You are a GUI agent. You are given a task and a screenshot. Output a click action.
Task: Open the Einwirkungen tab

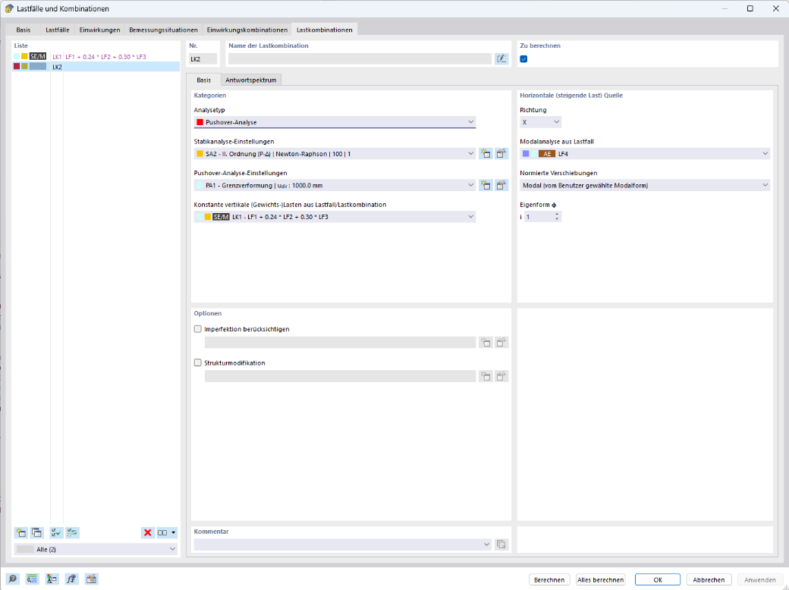click(x=99, y=30)
